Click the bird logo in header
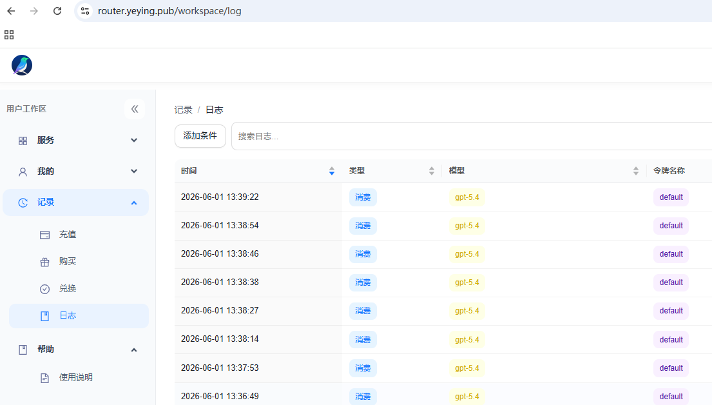 pos(22,65)
